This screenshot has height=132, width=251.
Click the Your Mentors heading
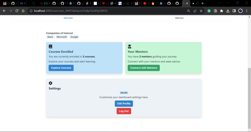click(138, 52)
